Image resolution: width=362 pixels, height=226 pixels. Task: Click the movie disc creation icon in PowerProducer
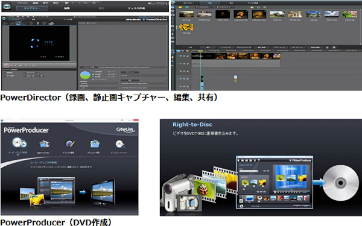pos(19,143)
